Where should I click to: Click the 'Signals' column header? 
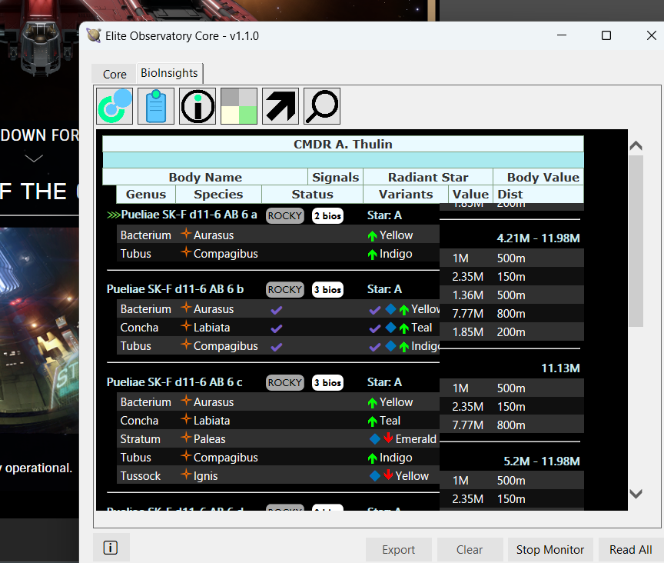[x=335, y=177]
